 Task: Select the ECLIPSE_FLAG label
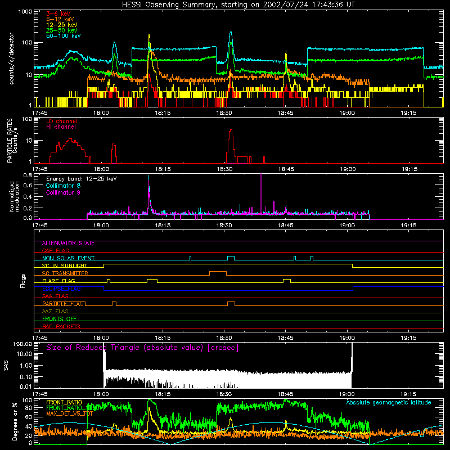coord(61,289)
